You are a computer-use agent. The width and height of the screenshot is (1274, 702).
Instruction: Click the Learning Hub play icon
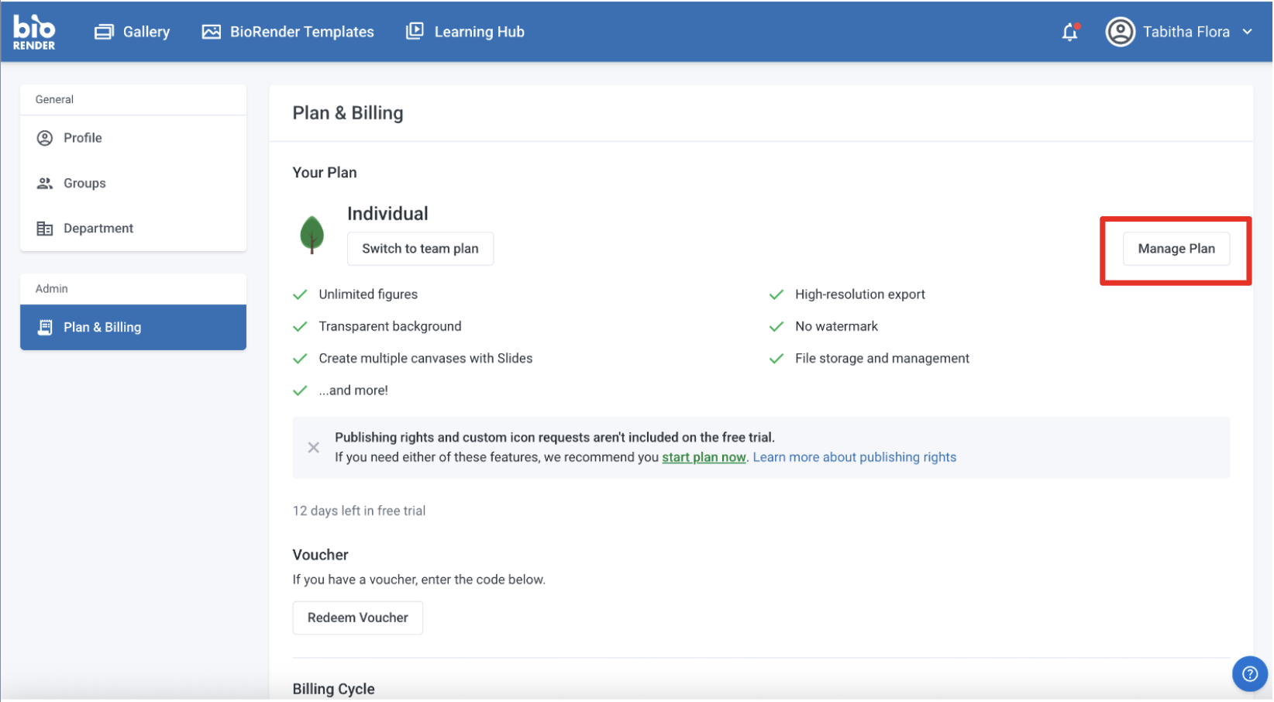pyautogui.click(x=415, y=31)
